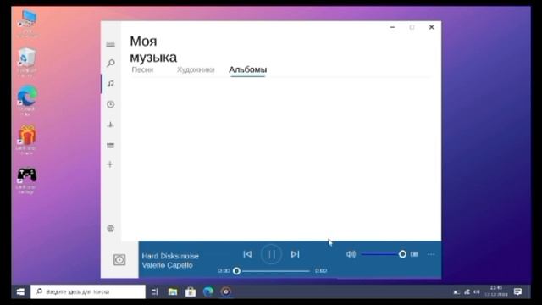This screenshot has height=305, width=542.
Task: Skip to previous track
Action: coord(247,254)
